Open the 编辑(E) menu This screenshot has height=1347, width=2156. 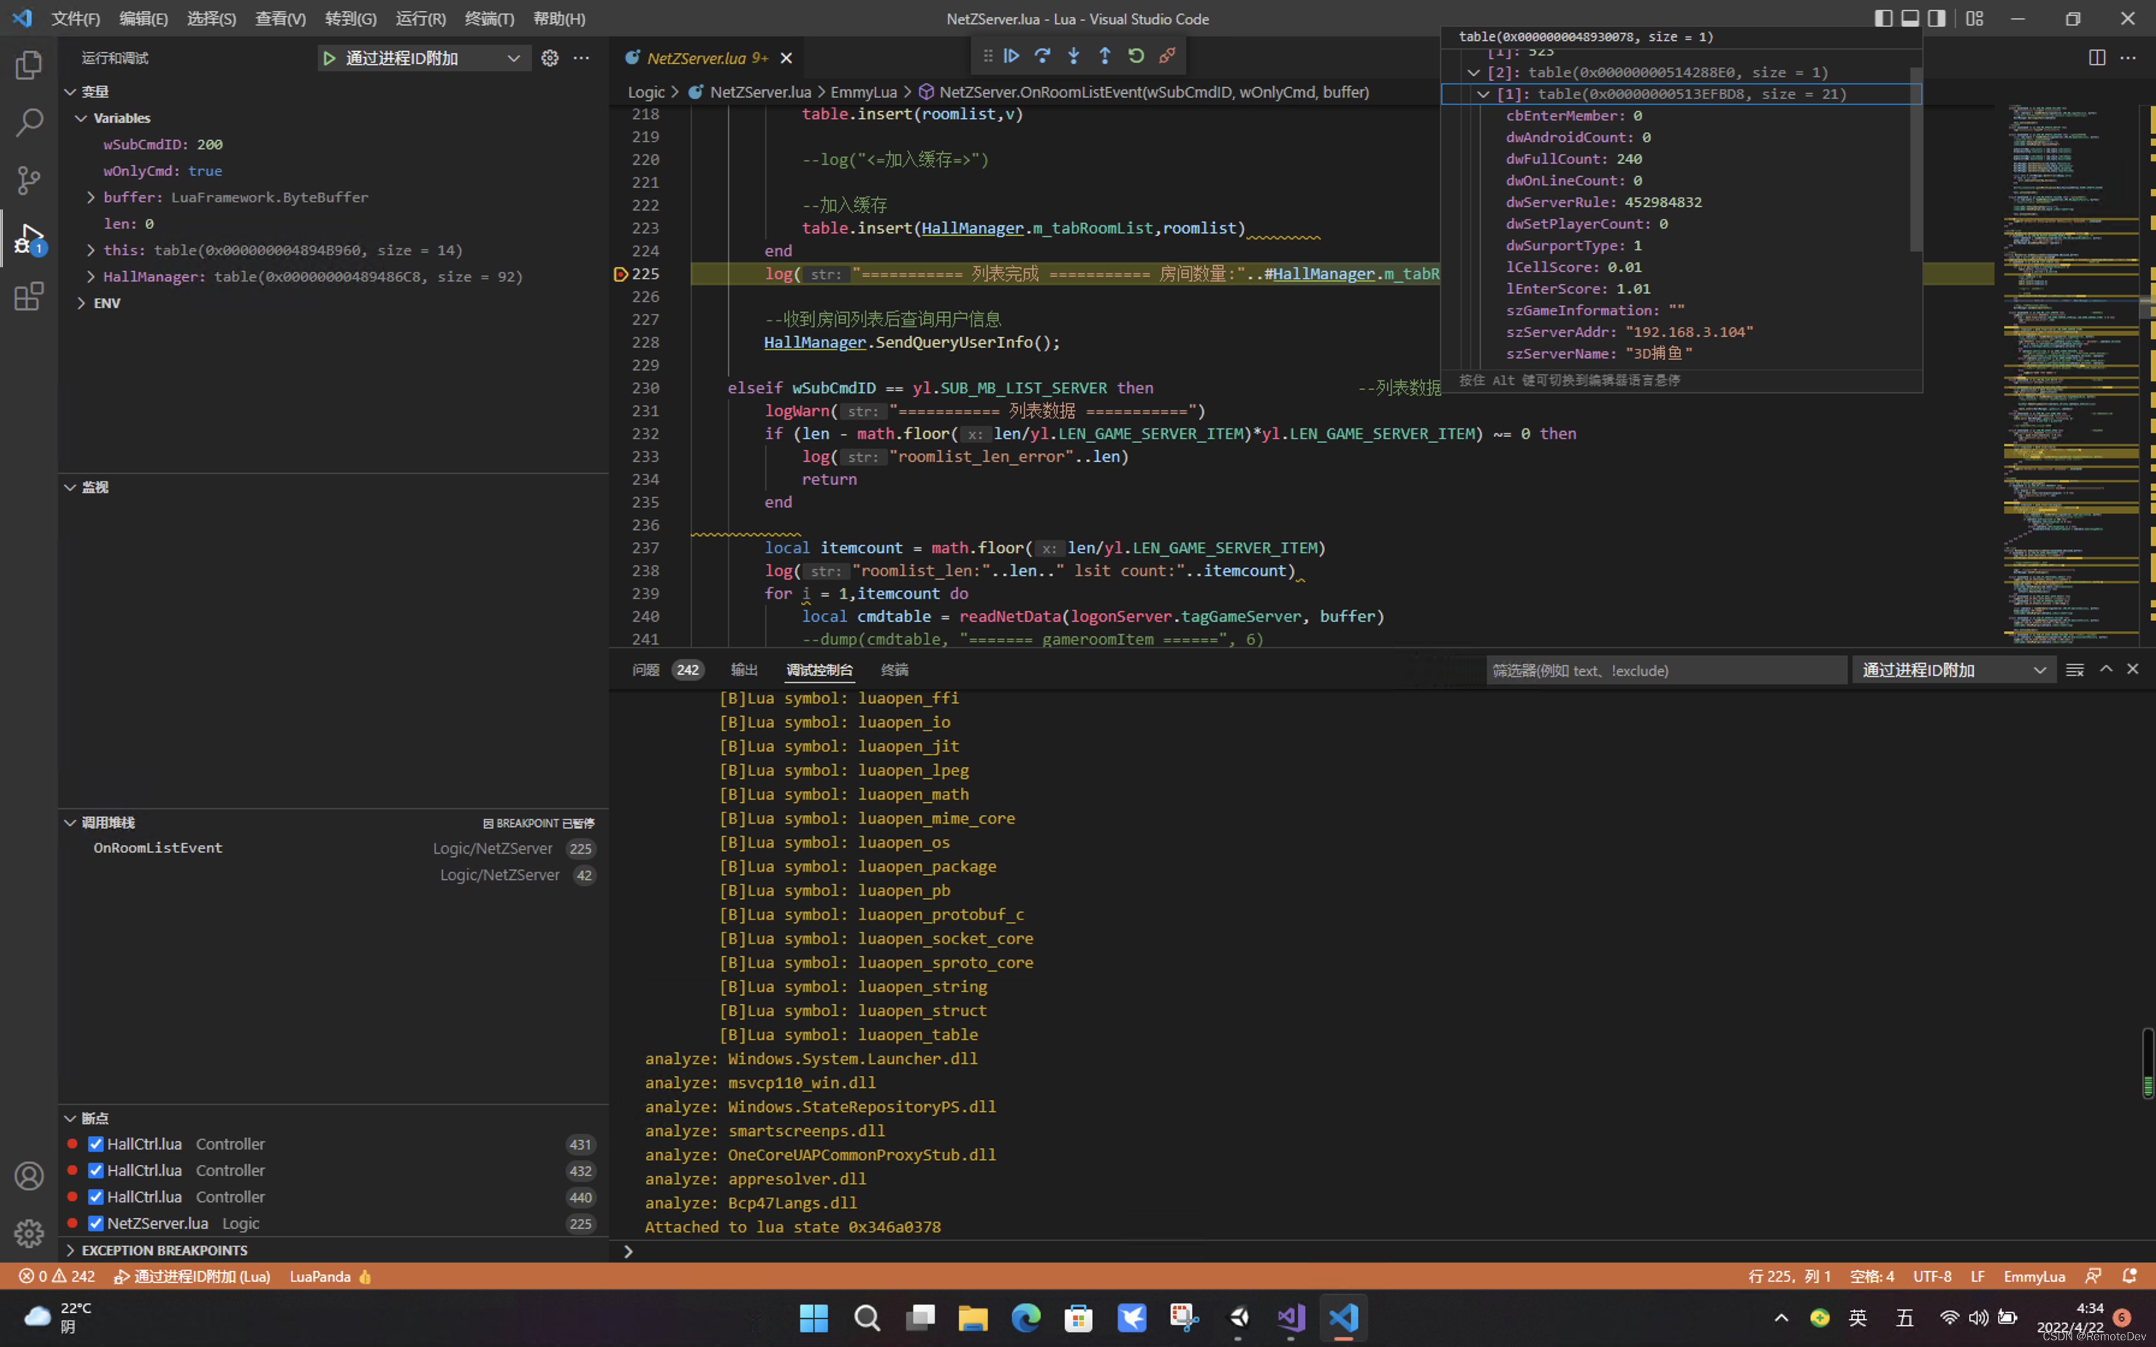click(143, 19)
